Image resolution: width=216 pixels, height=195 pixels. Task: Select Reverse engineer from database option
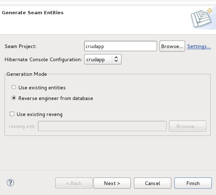(14, 98)
